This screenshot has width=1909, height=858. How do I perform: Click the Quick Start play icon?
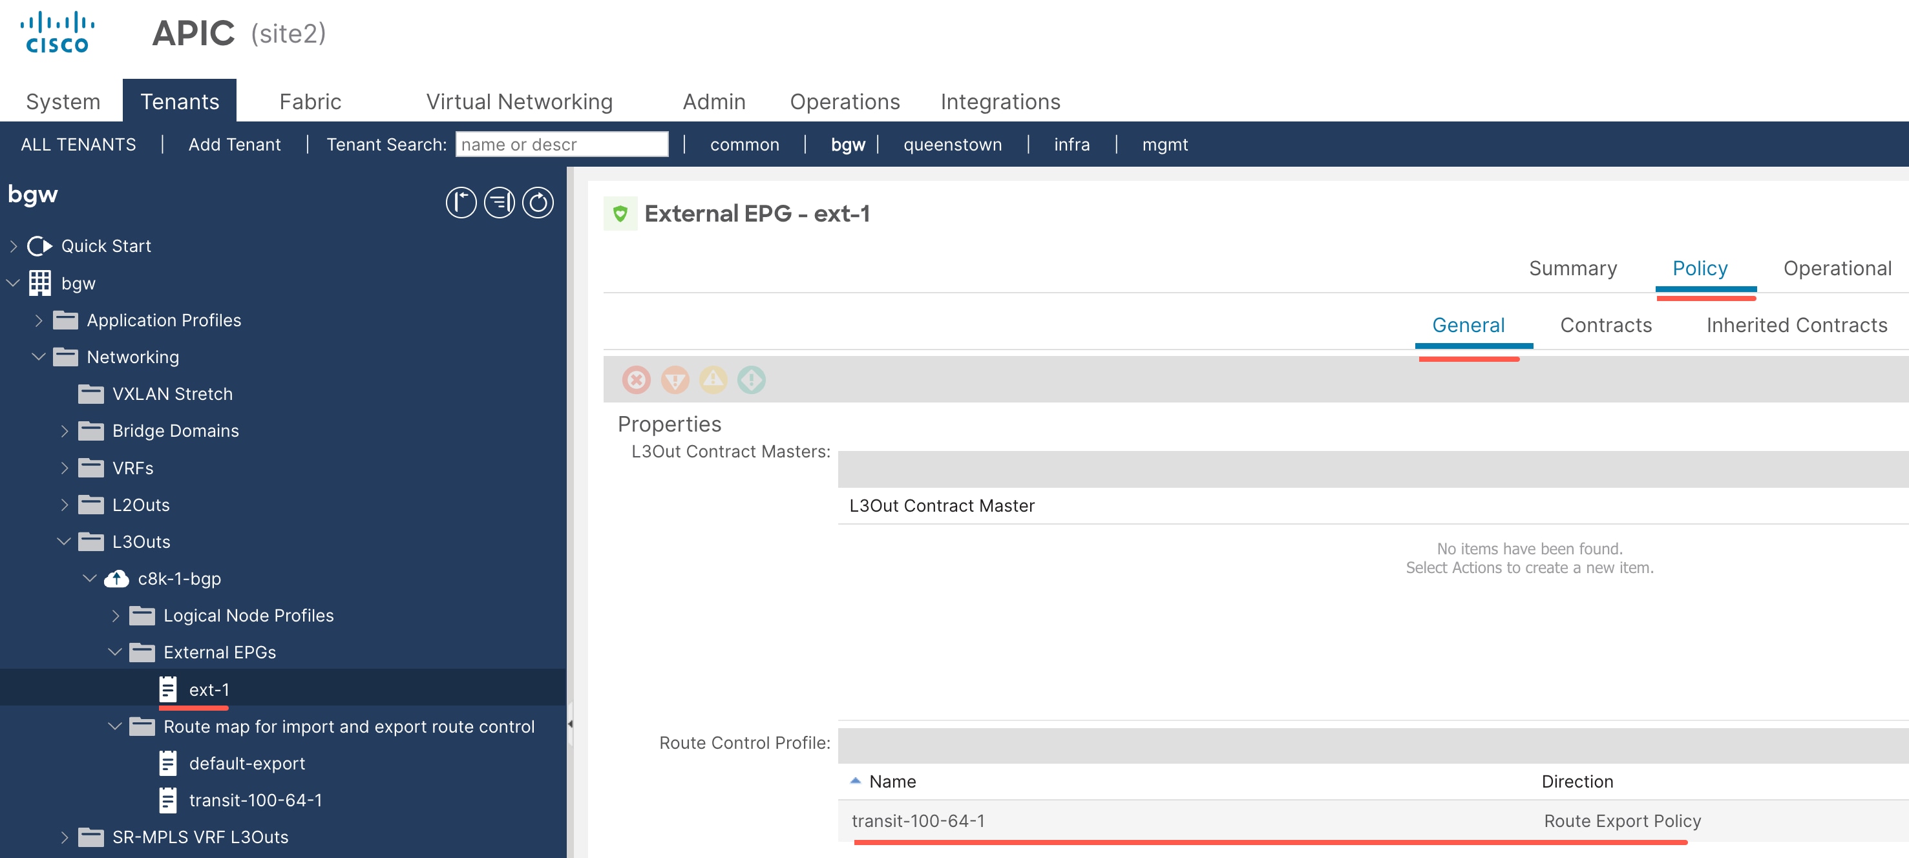coord(40,246)
